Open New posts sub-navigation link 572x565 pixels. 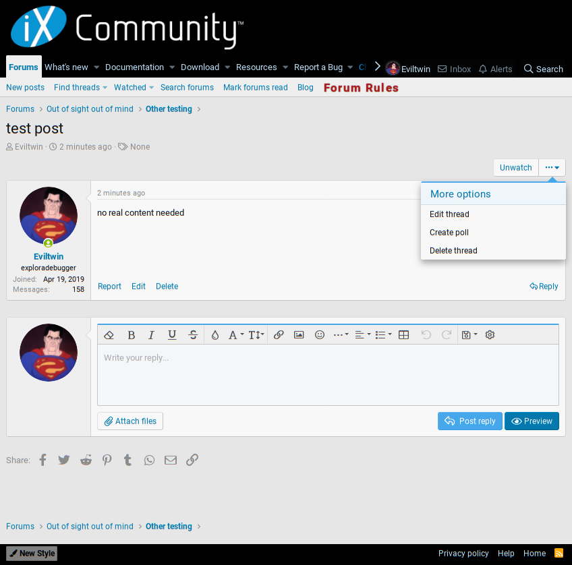[x=25, y=88]
